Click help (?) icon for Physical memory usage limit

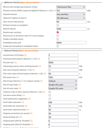pos(54,11)
